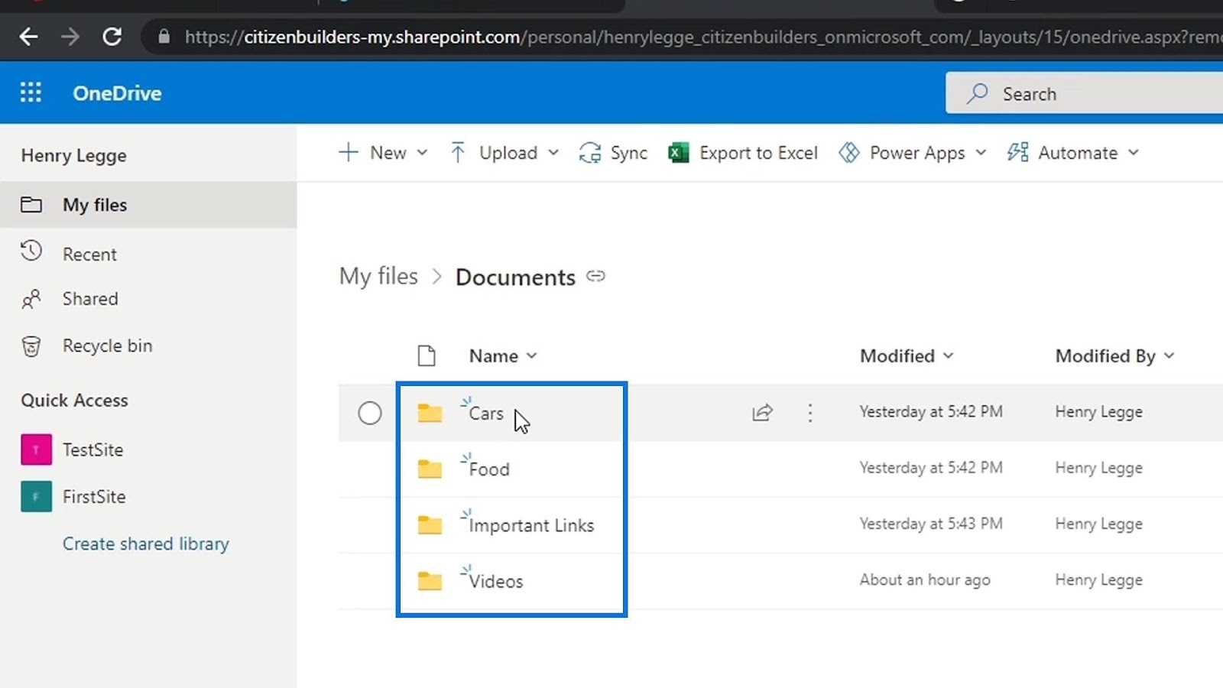Click the Export to Excel icon

(x=679, y=153)
